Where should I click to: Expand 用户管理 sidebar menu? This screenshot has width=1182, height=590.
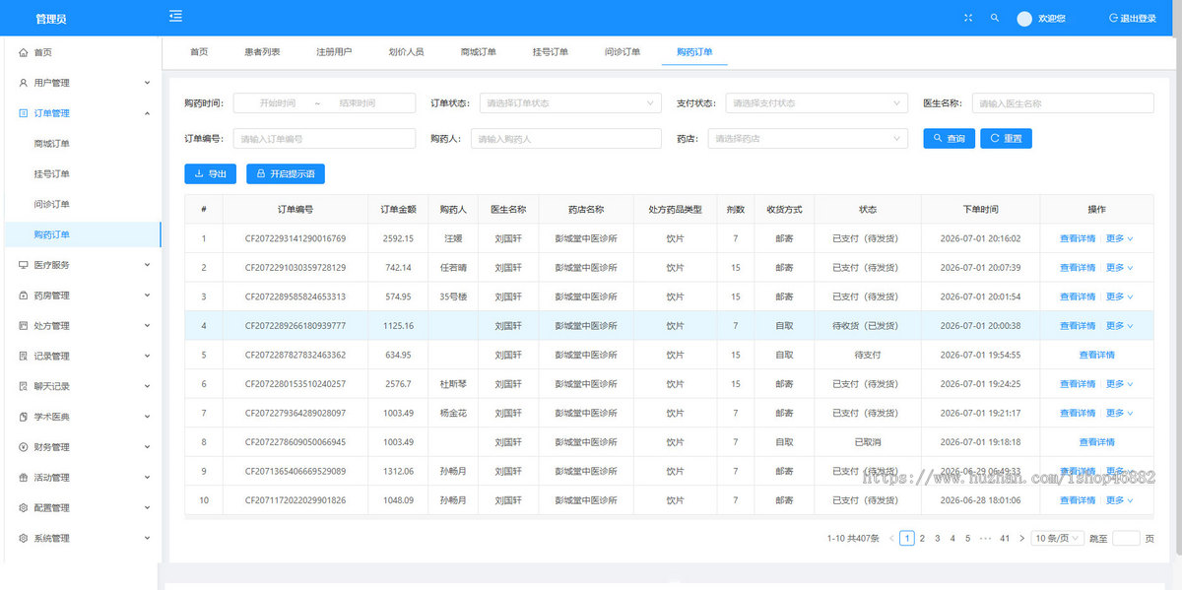tap(81, 83)
